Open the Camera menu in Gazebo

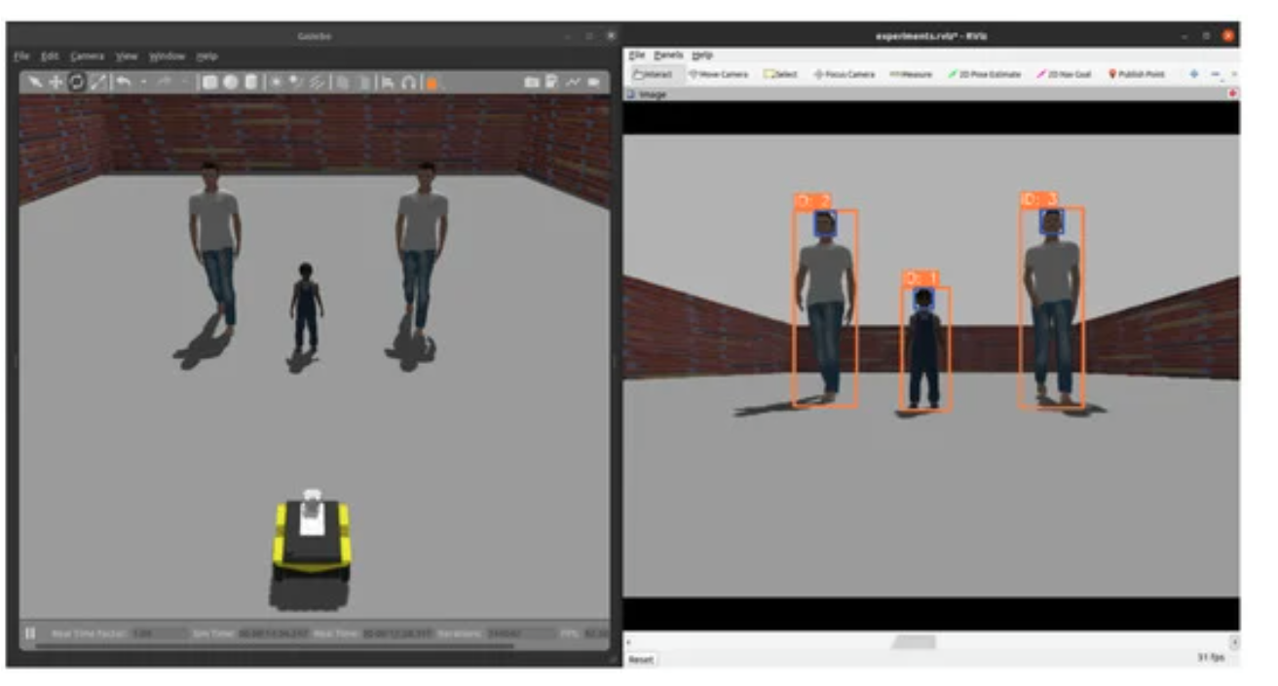(87, 56)
